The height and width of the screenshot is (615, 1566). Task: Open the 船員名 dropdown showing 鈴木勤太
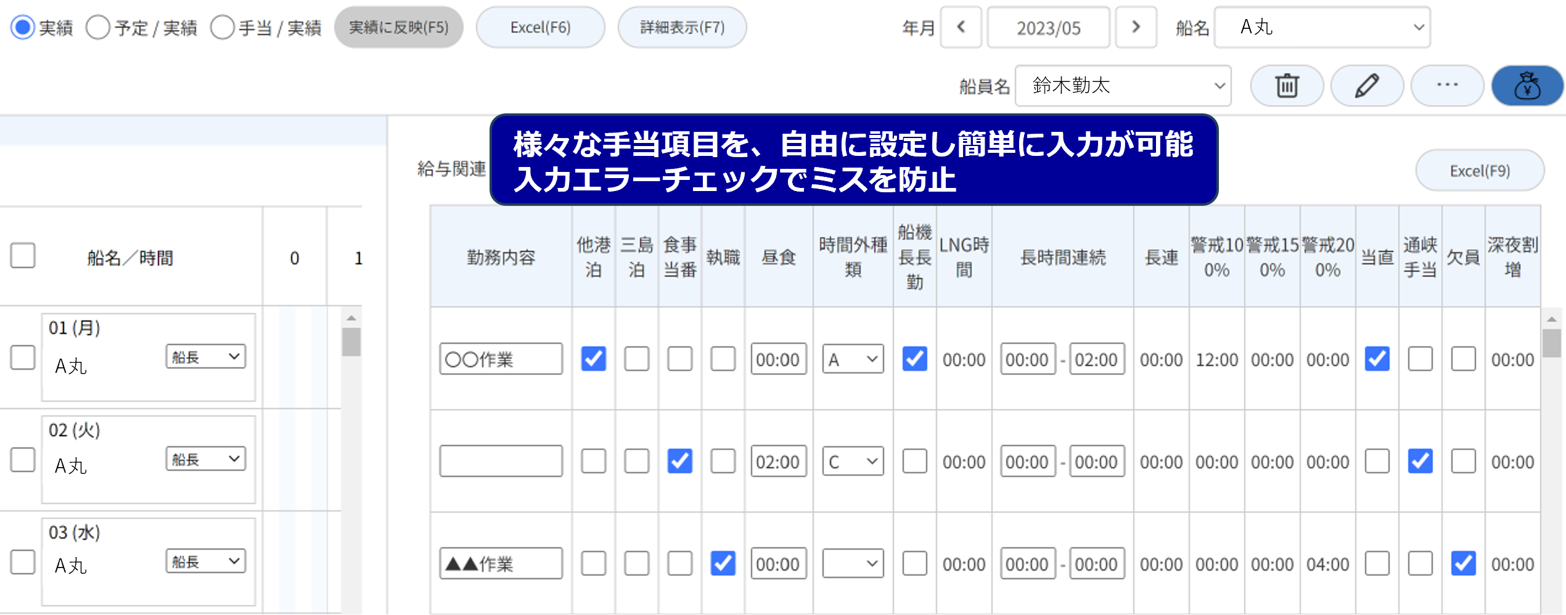[x=1123, y=86]
